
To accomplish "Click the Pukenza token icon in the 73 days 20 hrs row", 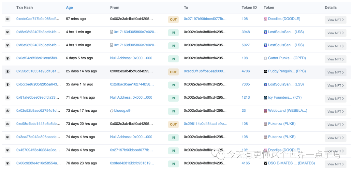I will click(265, 124).
